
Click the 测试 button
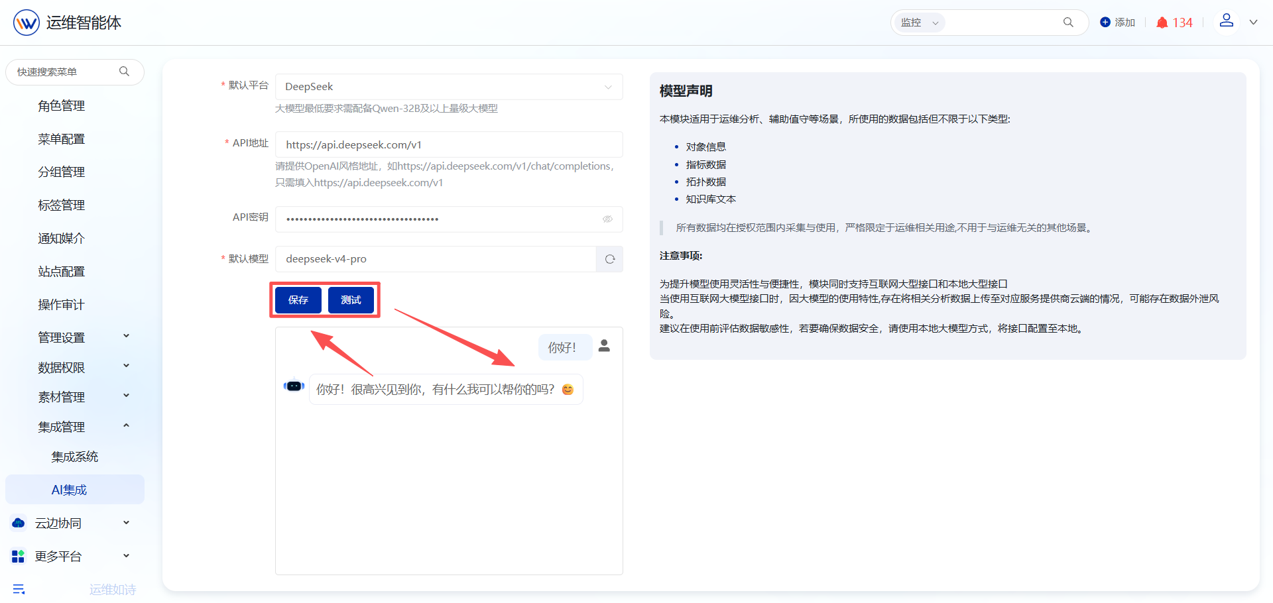351,300
